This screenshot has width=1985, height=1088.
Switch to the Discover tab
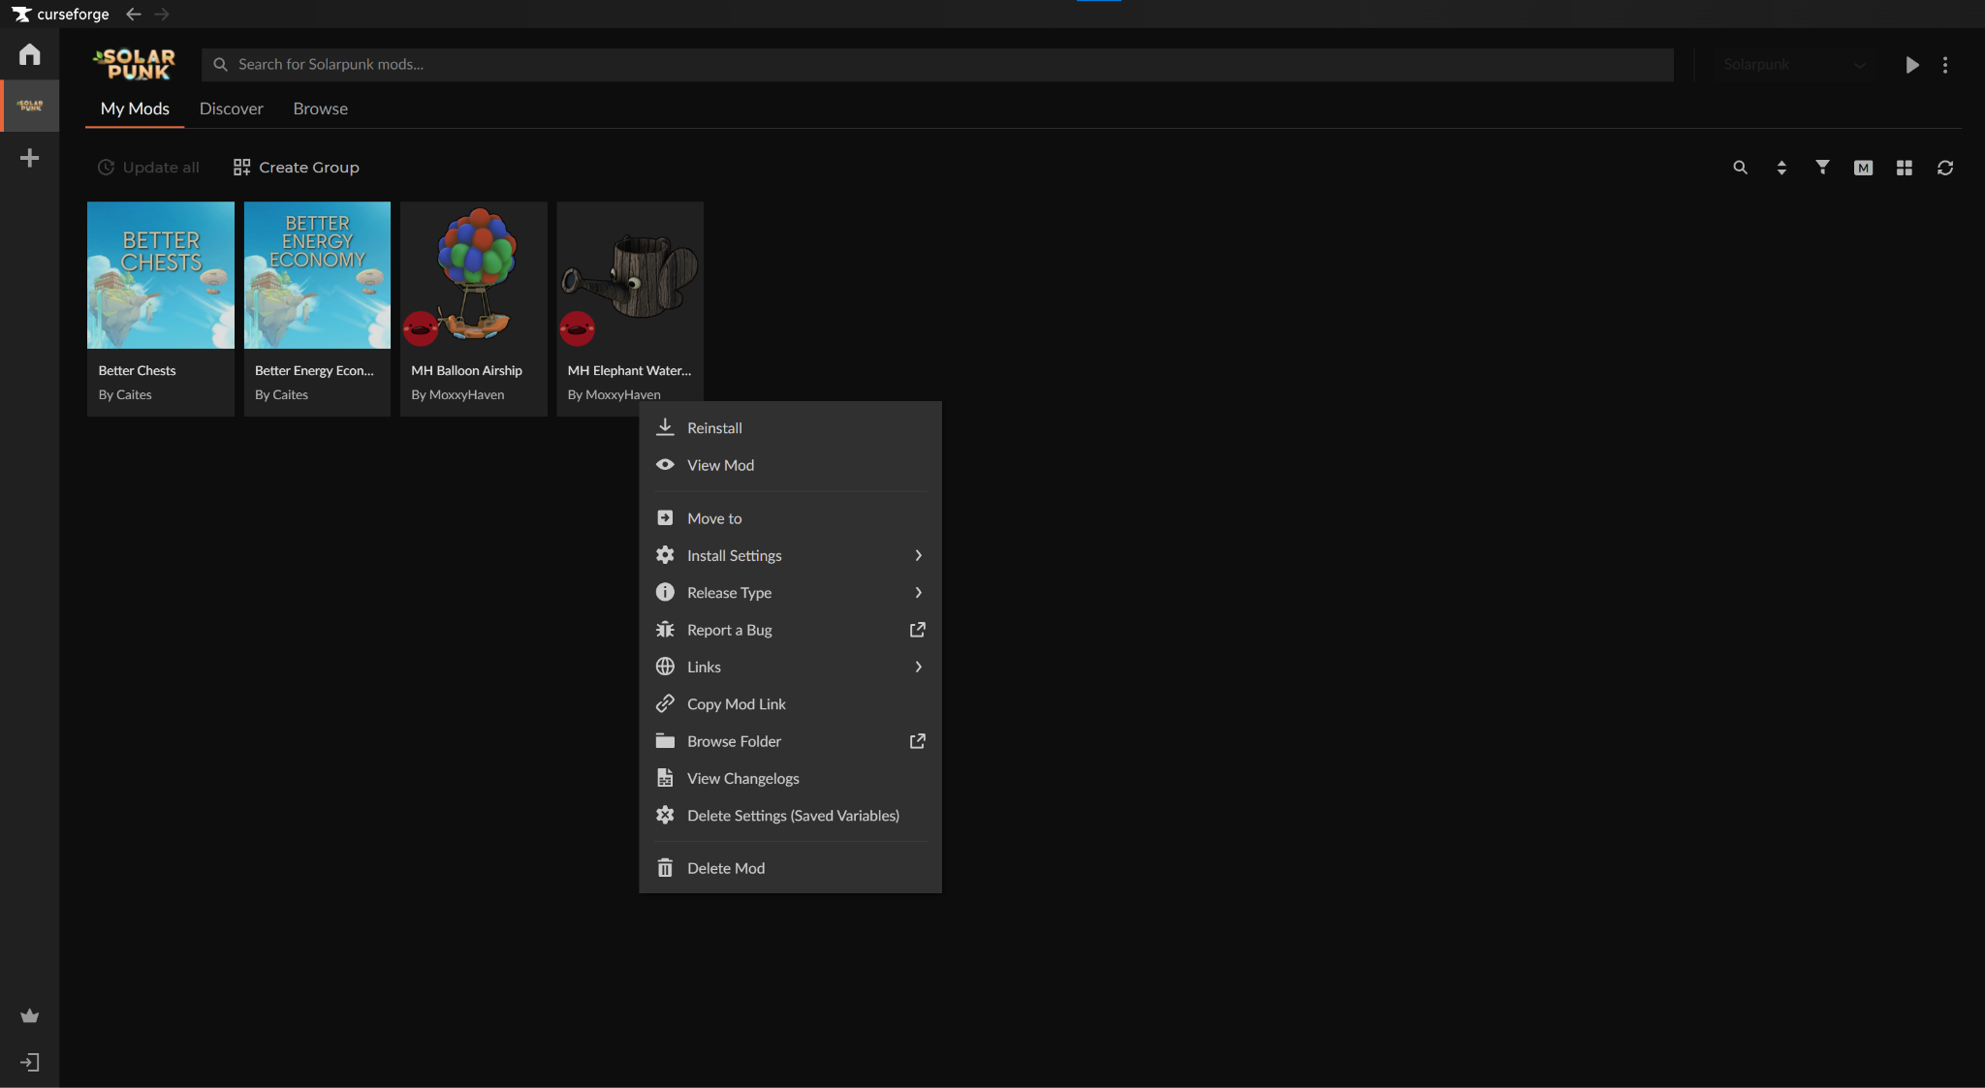point(231,109)
